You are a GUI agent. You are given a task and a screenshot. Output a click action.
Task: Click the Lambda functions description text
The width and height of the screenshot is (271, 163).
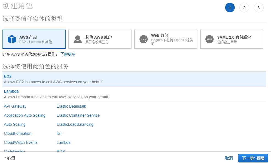(56, 97)
